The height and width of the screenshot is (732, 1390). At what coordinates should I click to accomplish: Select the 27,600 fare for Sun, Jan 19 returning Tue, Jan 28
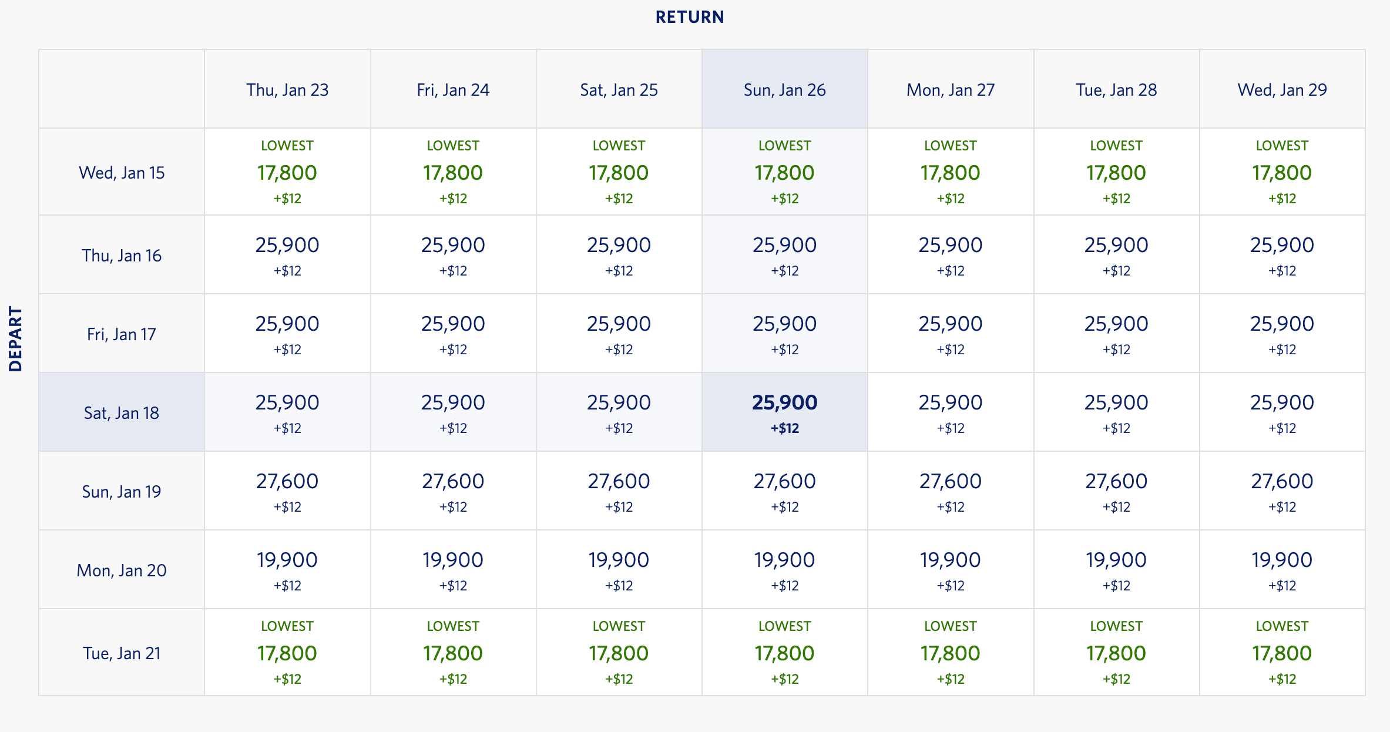pyautogui.click(x=1116, y=491)
